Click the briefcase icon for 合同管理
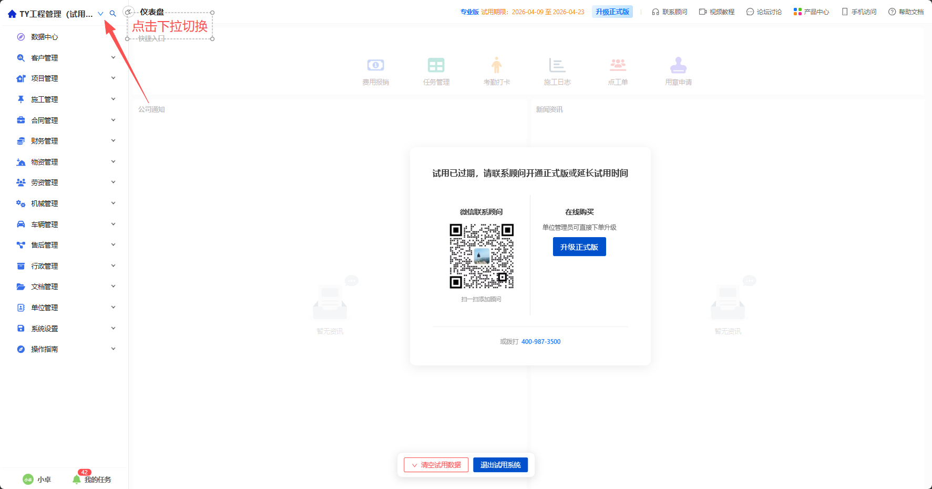Image resolution: width=932 pixels, height=489 pixels. click(21, 120)
